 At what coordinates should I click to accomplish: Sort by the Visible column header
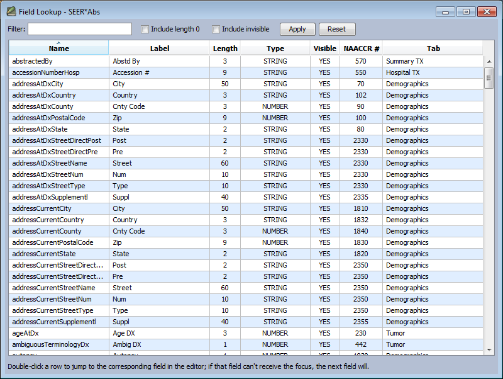[x=325, y=48]
